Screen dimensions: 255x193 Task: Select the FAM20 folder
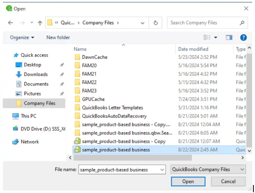coord(89,66)
